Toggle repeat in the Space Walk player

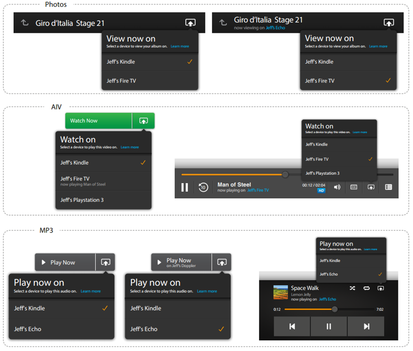tap(366, 288)
